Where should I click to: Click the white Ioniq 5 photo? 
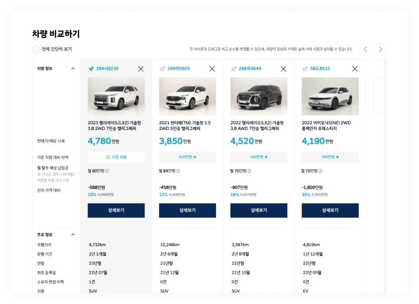(330, 96)
